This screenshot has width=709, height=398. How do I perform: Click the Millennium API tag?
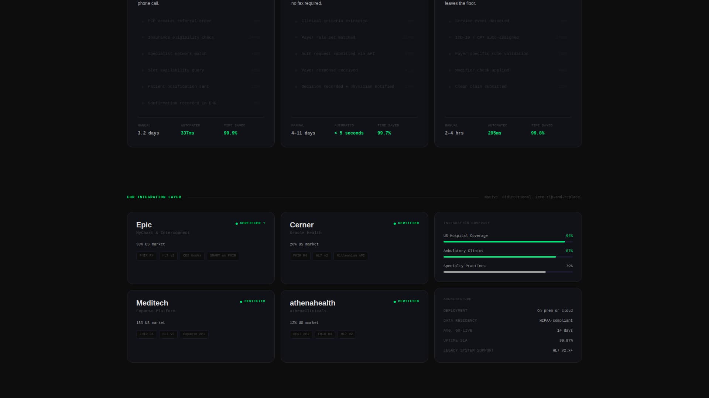click(351, 256)
